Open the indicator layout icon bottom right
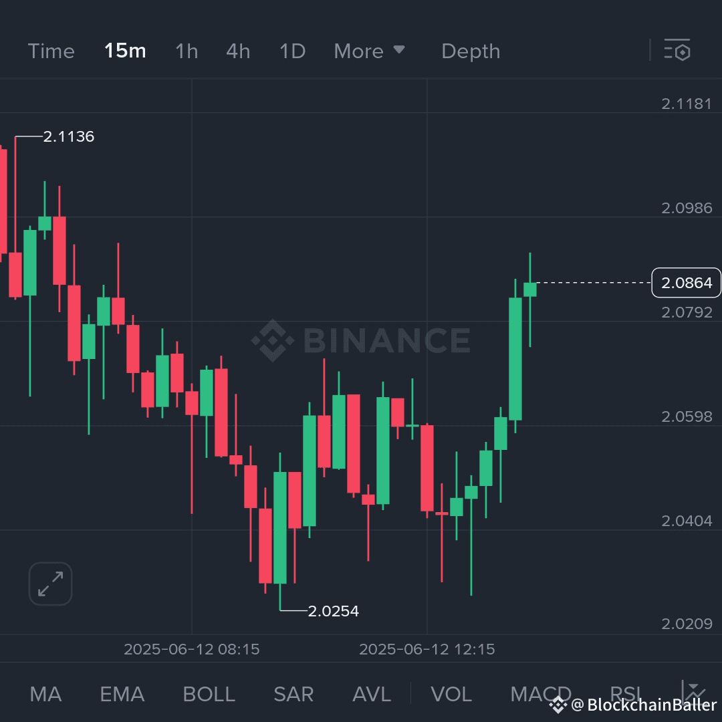 point(693,693)
